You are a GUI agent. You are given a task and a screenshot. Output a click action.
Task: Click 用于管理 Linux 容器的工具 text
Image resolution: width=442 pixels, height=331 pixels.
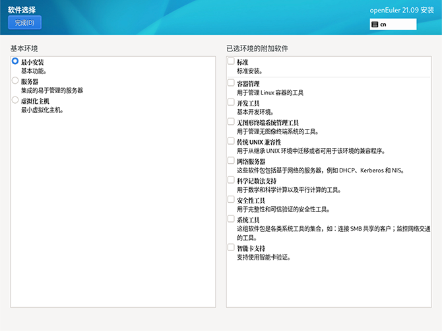(270, 92)
